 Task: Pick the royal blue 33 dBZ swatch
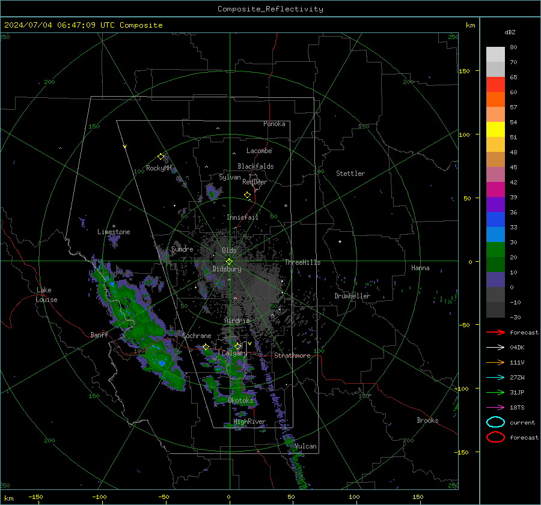click(495, 219)
